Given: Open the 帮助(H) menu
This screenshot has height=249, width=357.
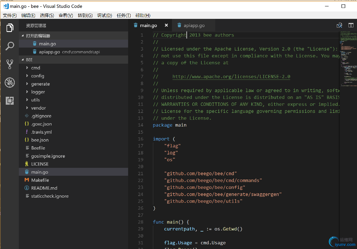Looking at the screenshot, I should click(x=143, y=16).
